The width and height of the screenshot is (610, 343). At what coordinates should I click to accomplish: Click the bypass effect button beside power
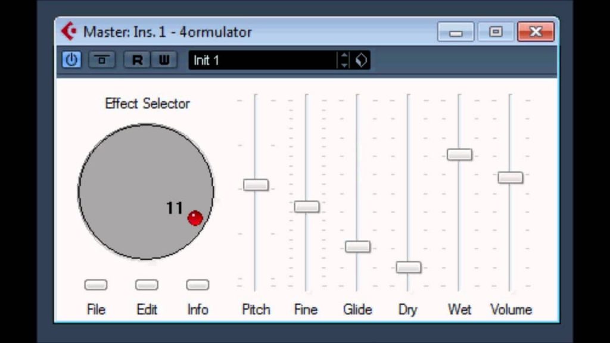102,60
